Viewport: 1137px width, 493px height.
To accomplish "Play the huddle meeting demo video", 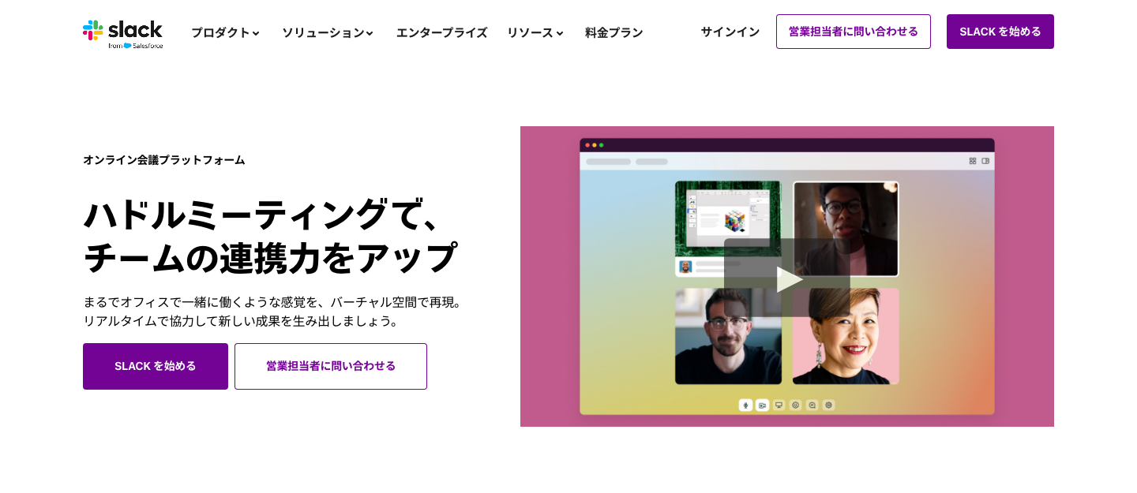I will (787, 278).
